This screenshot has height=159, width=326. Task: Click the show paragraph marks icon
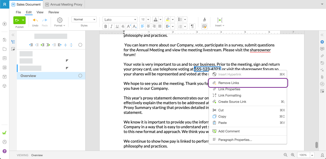[192, 26]
